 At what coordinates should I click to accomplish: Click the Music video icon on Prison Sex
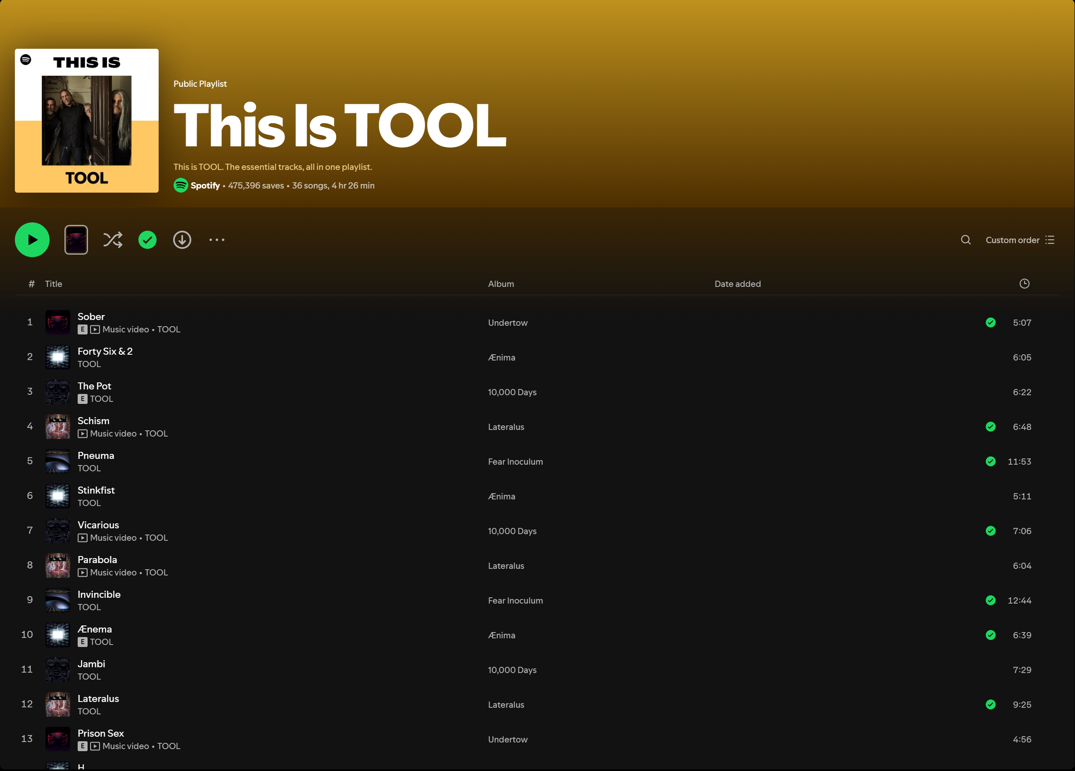95,746
